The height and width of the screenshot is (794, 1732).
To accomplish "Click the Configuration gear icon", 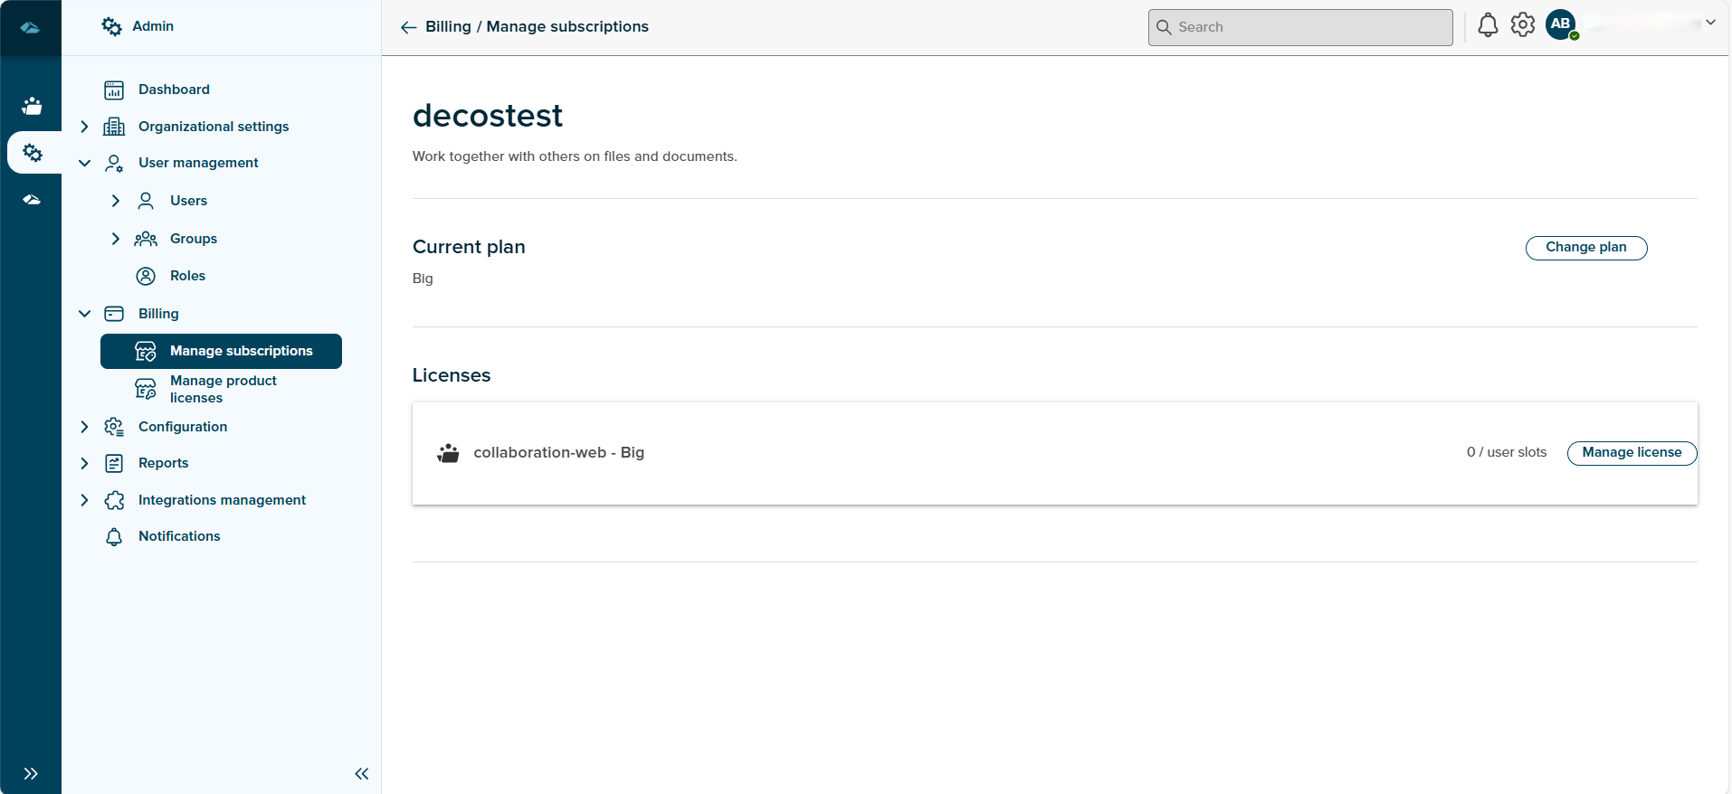I will [x=114, y=427].
